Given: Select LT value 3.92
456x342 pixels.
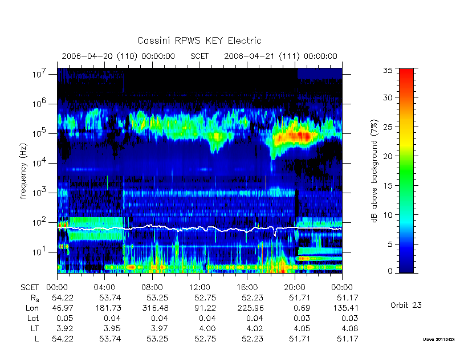Looking at the screenshot, I should 65,328.
